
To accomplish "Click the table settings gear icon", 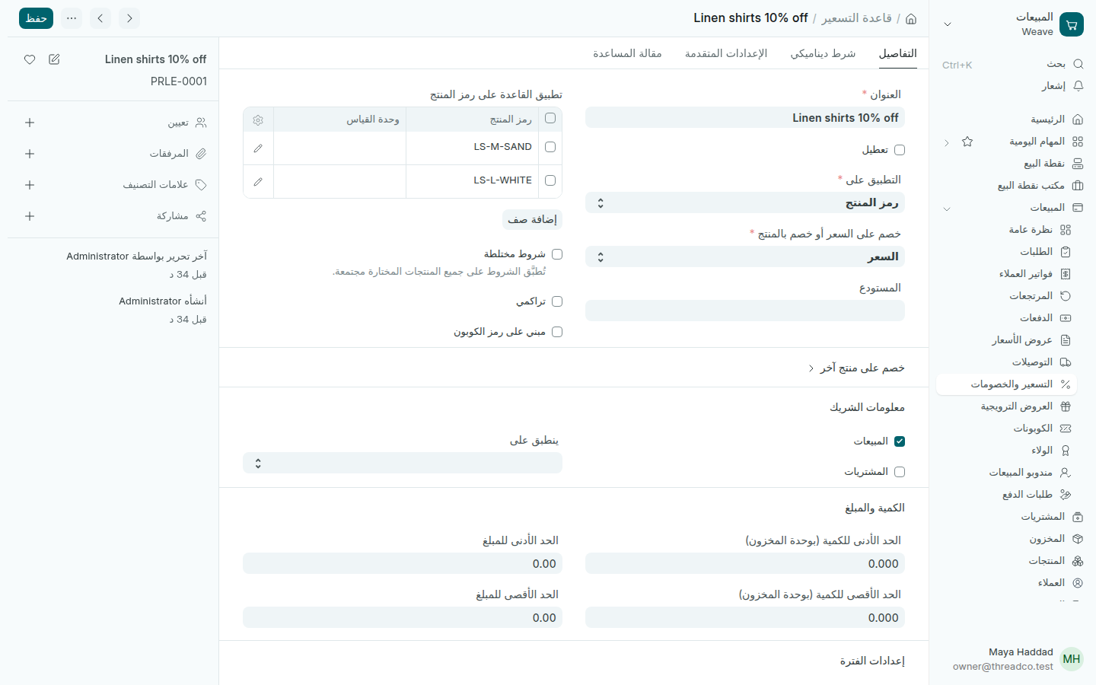I will coord(258,120).
